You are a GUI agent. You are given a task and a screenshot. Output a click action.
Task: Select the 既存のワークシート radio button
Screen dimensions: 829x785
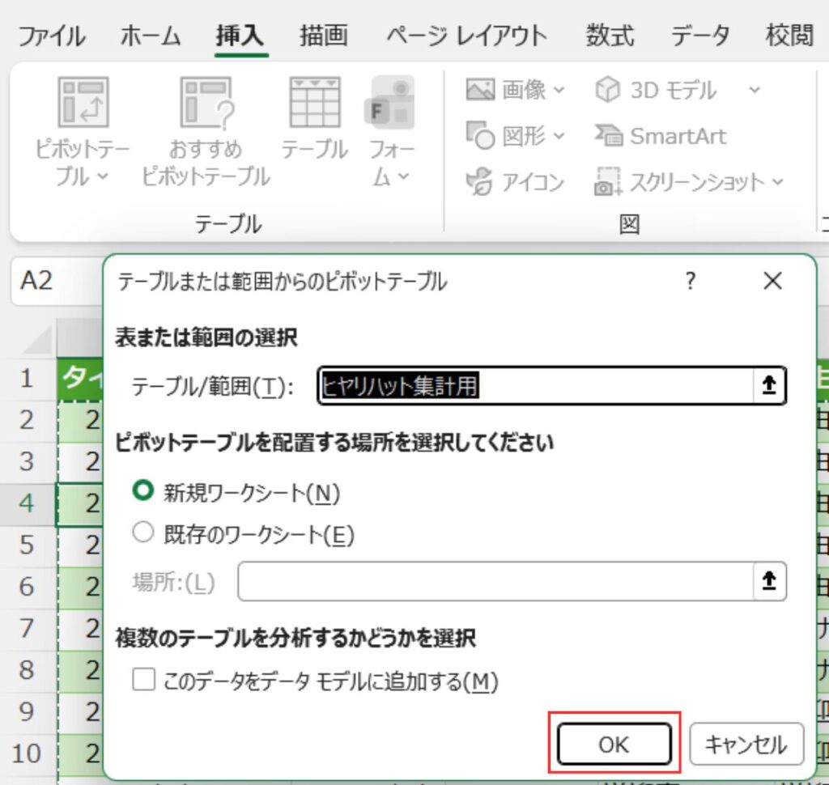coord(142,533)
